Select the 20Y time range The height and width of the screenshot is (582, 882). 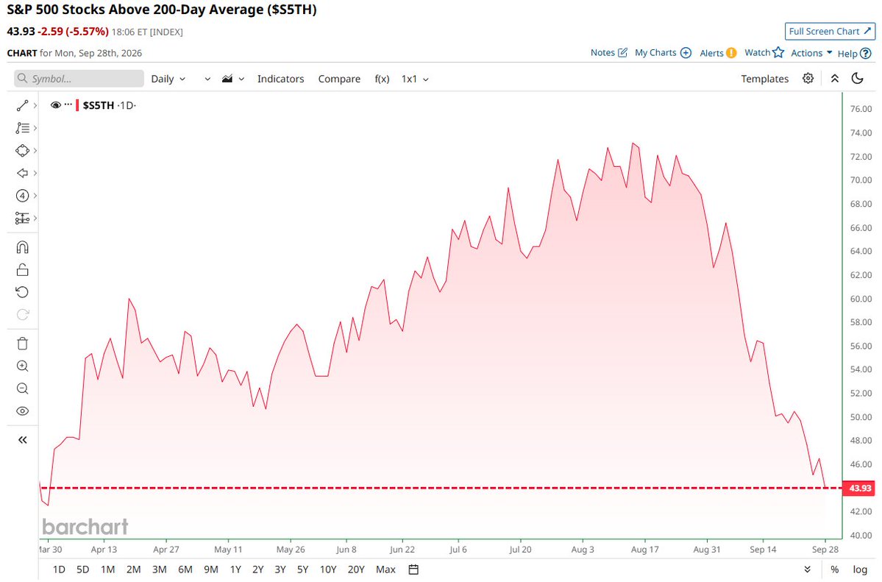tap(356, 569)
